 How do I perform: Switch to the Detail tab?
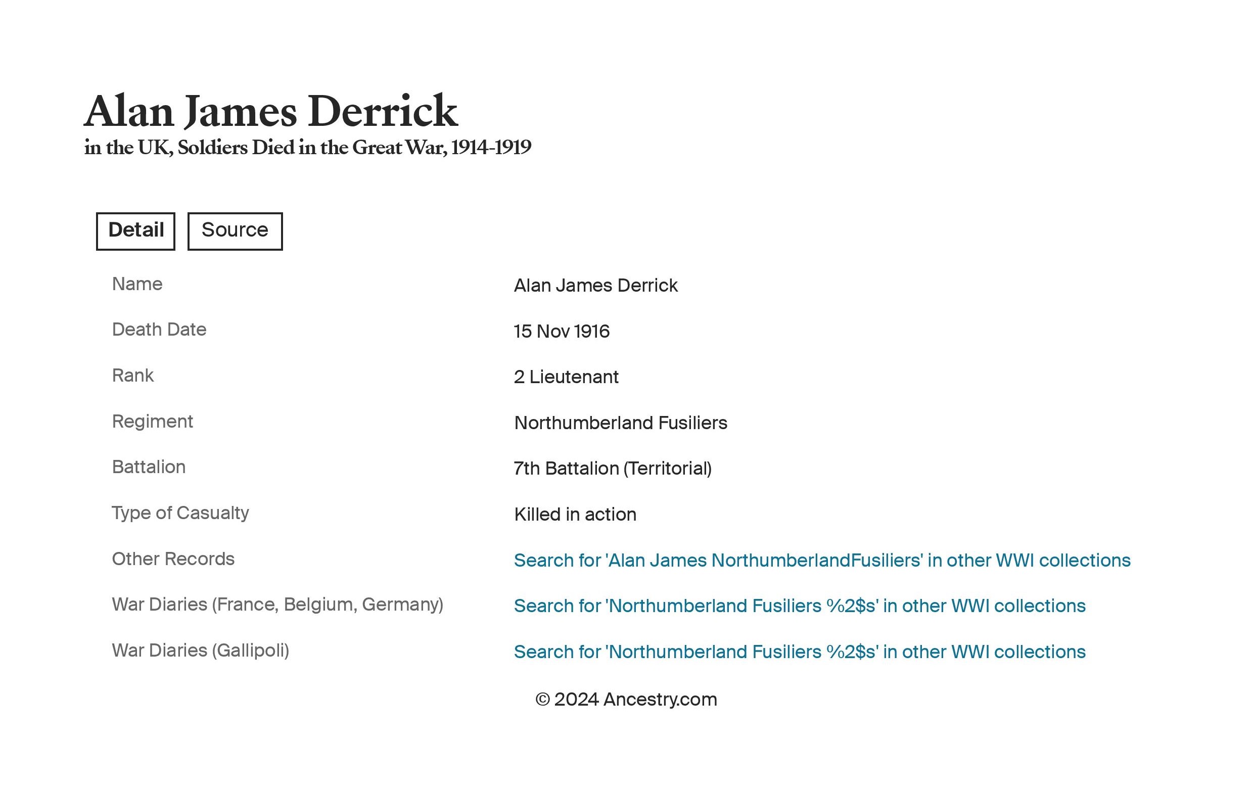[x=135, y=231]
